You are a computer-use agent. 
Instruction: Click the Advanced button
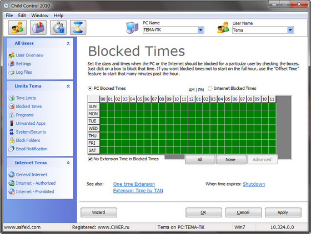(x=262, y=160)
